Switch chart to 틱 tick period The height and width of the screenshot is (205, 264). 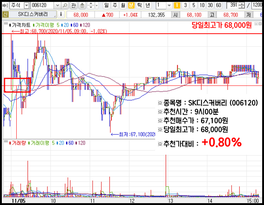click(140, 6)
